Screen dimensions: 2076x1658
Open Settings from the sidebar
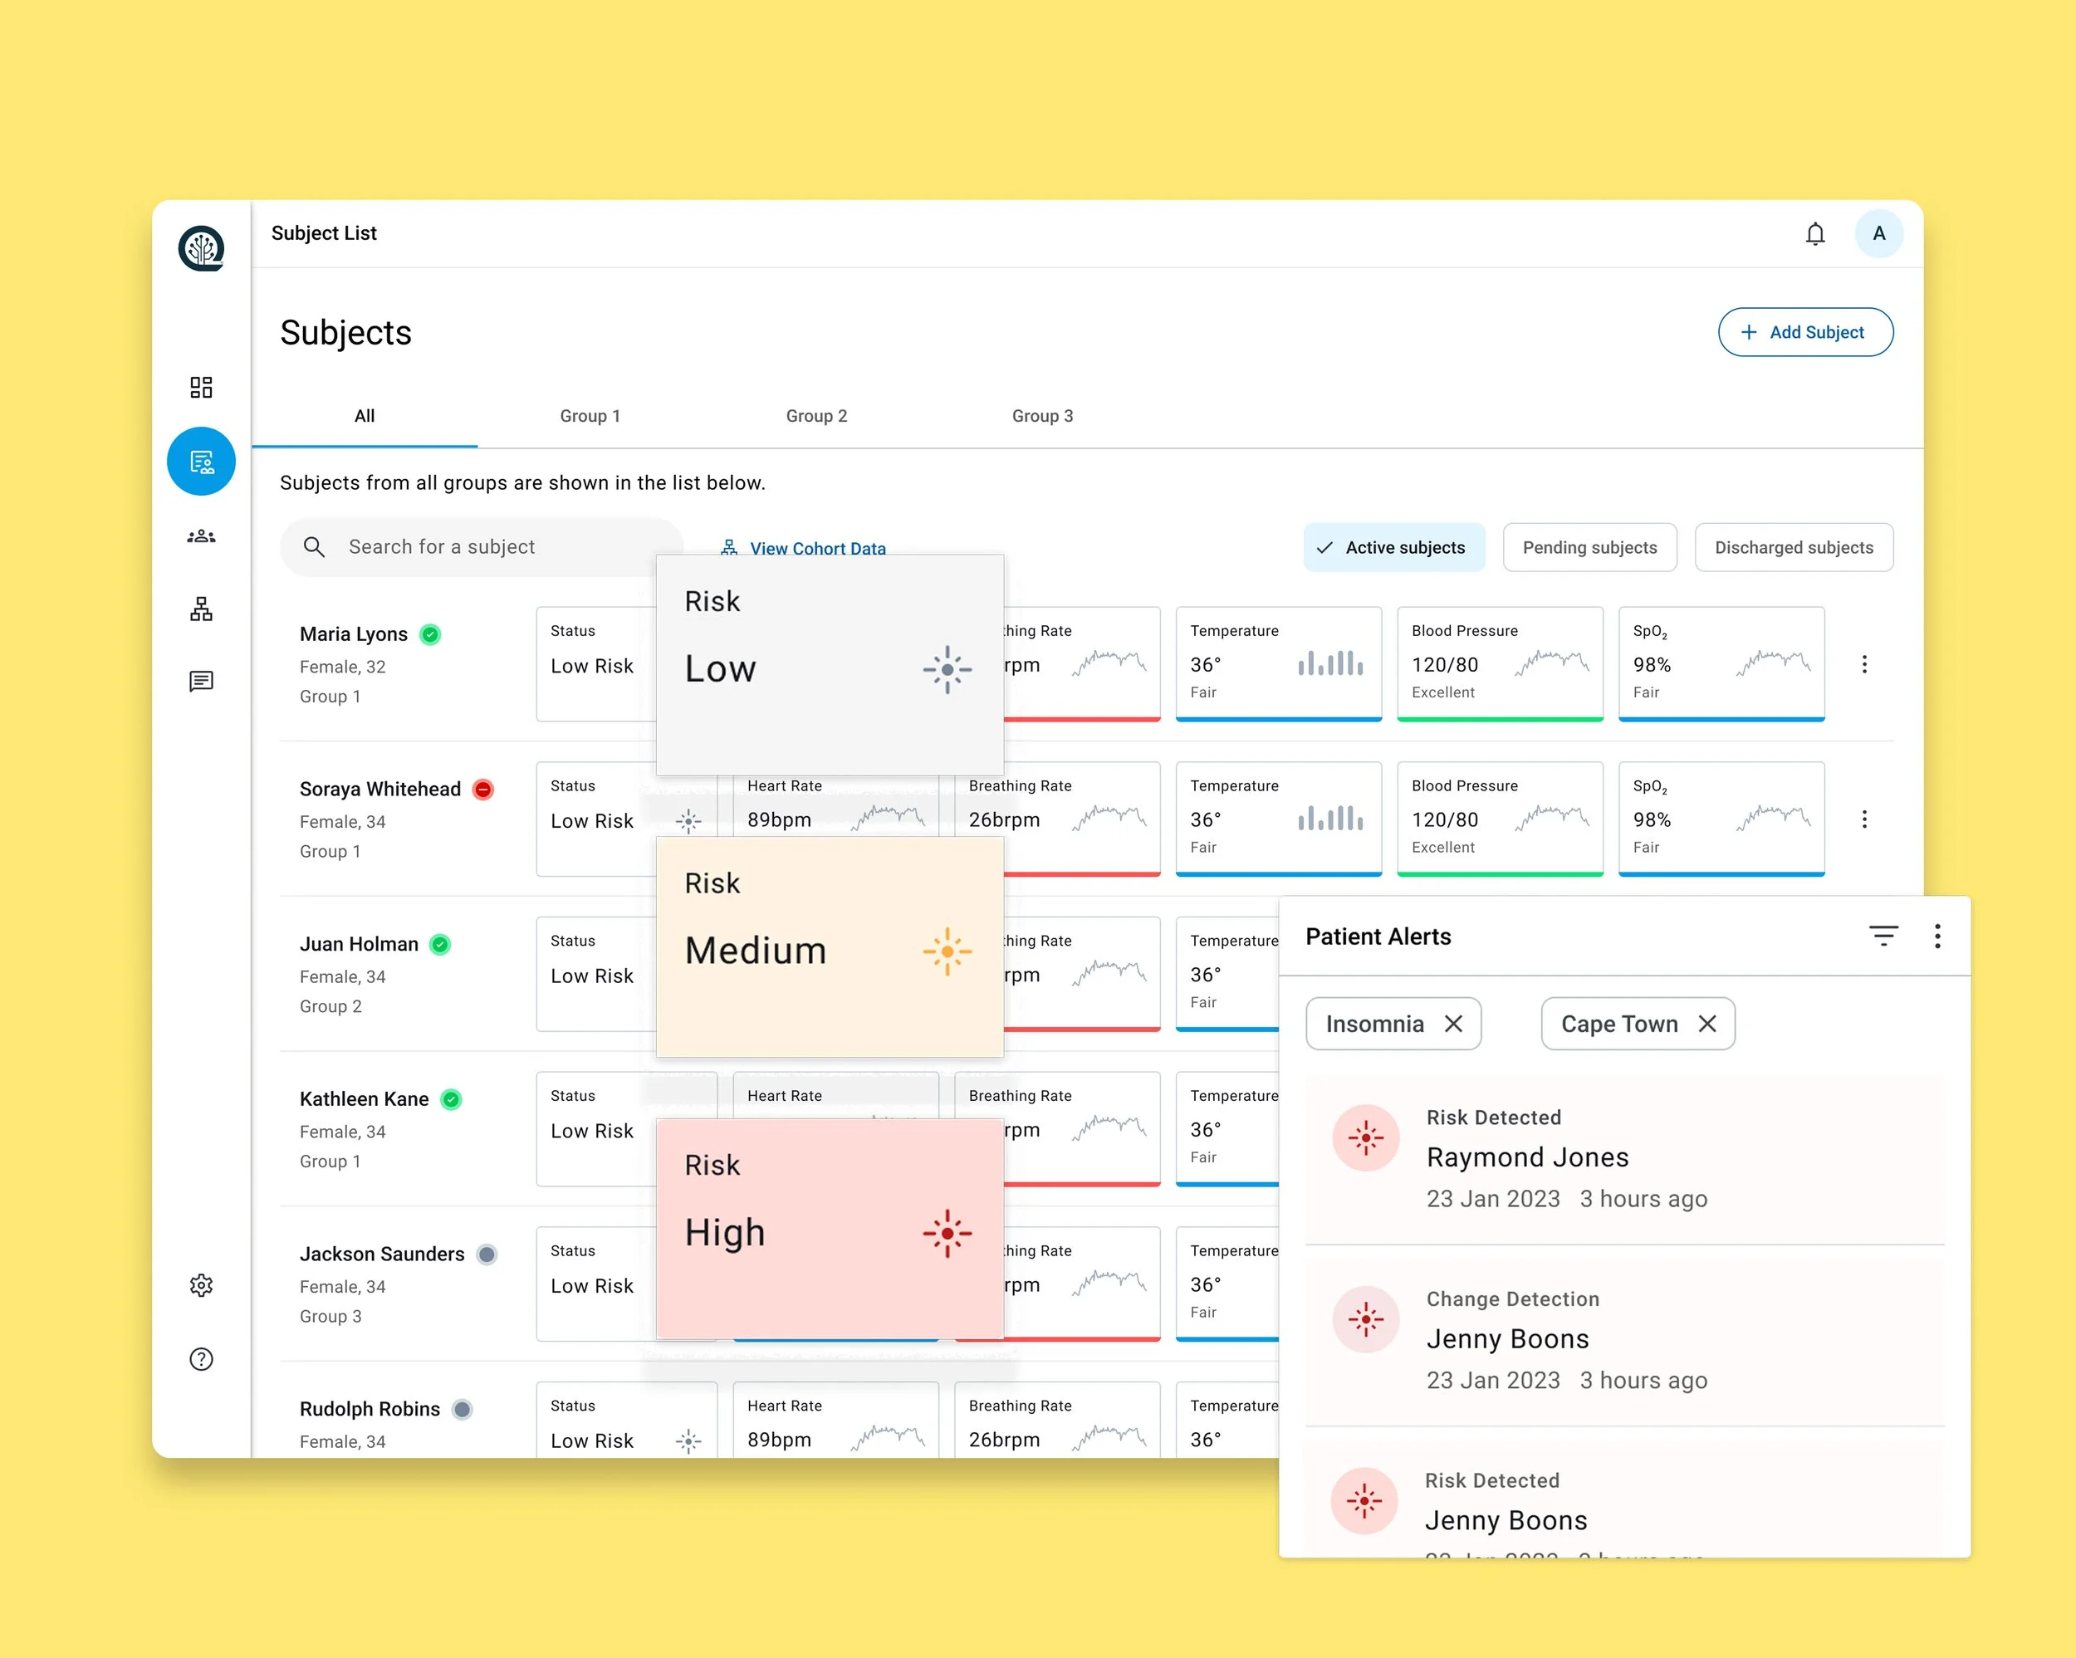pos(201,1285)
